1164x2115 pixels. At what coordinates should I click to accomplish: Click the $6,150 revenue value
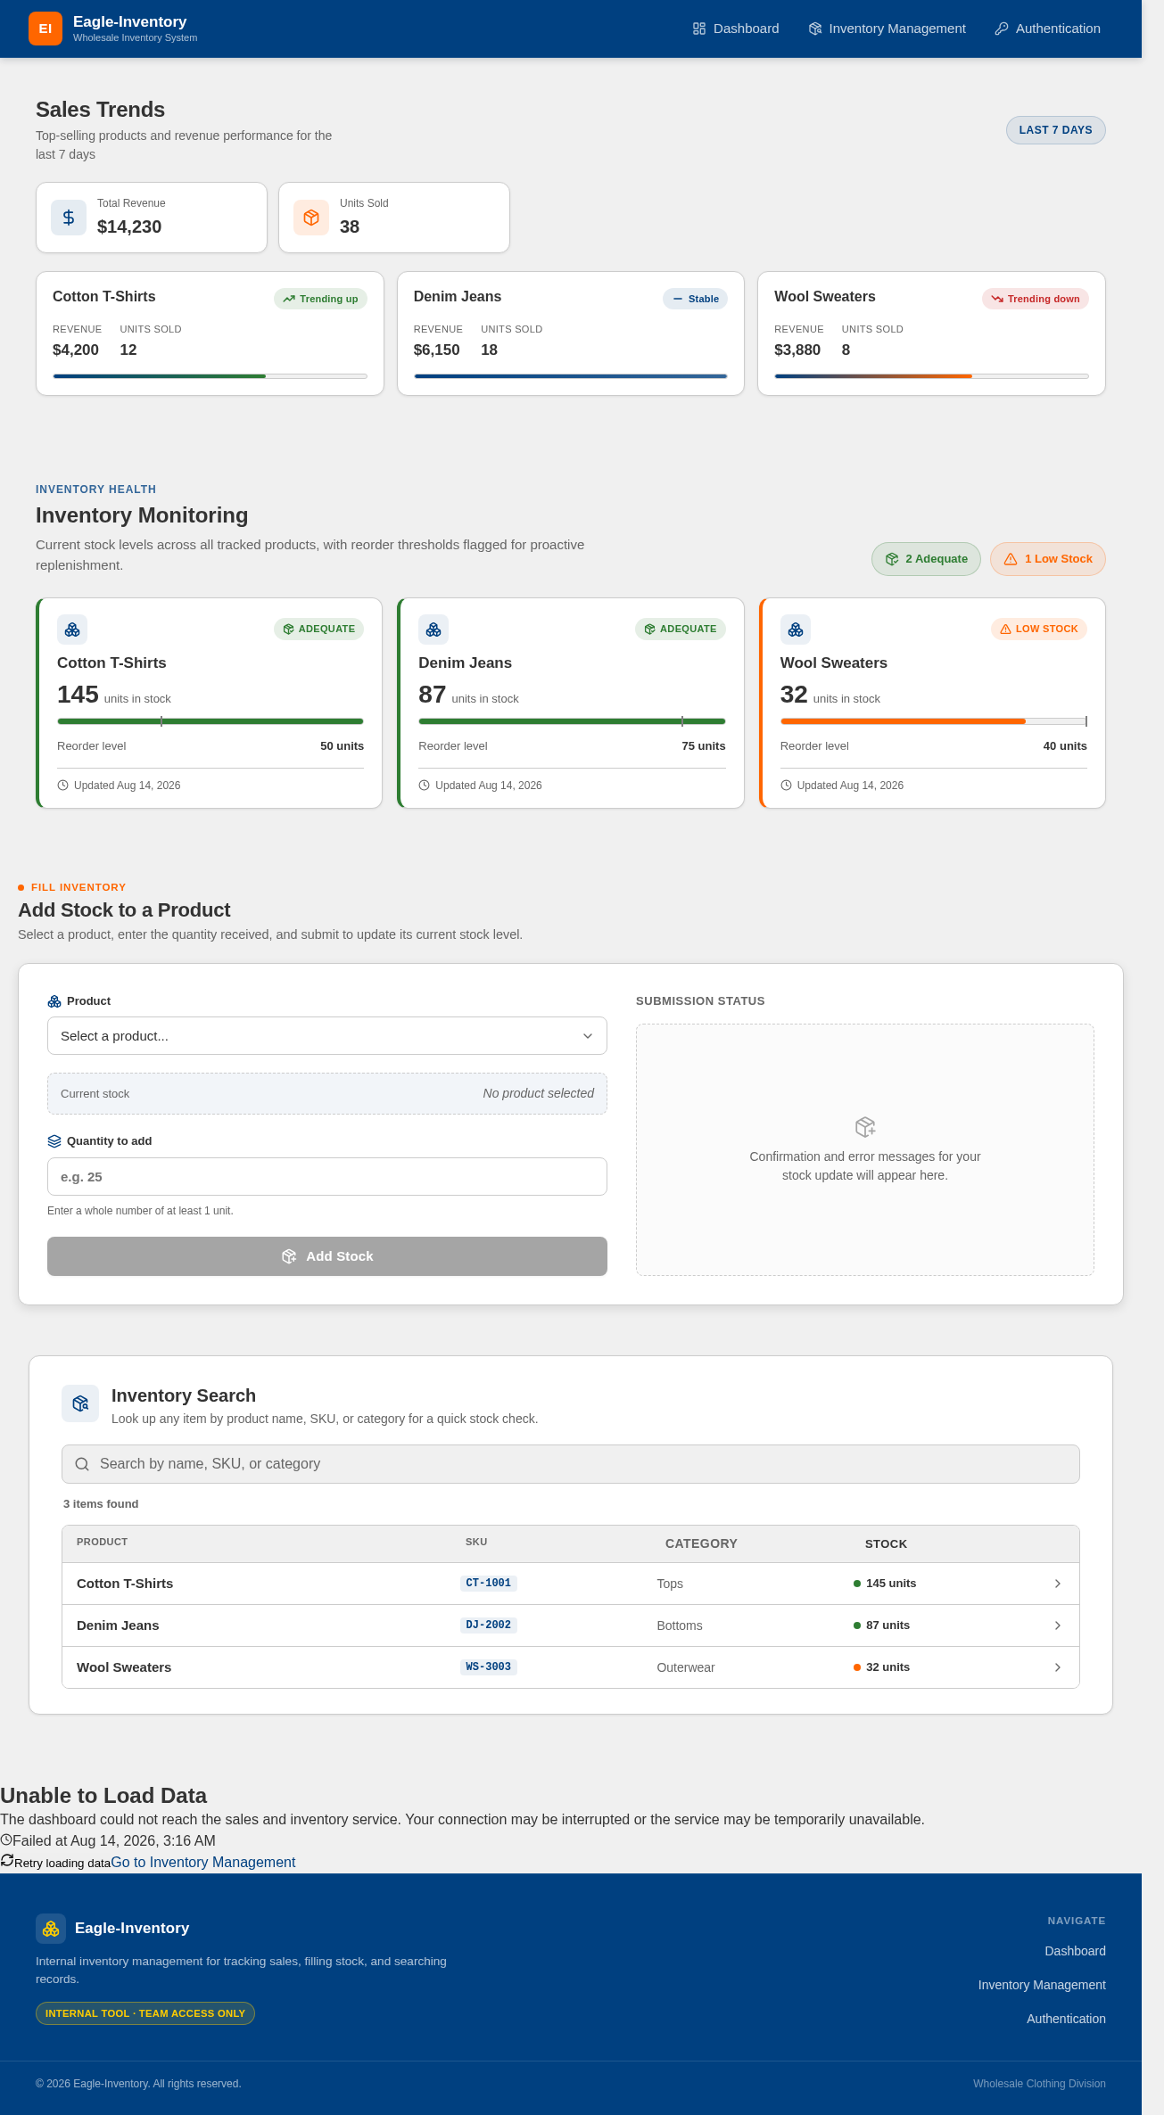[437, 350]
